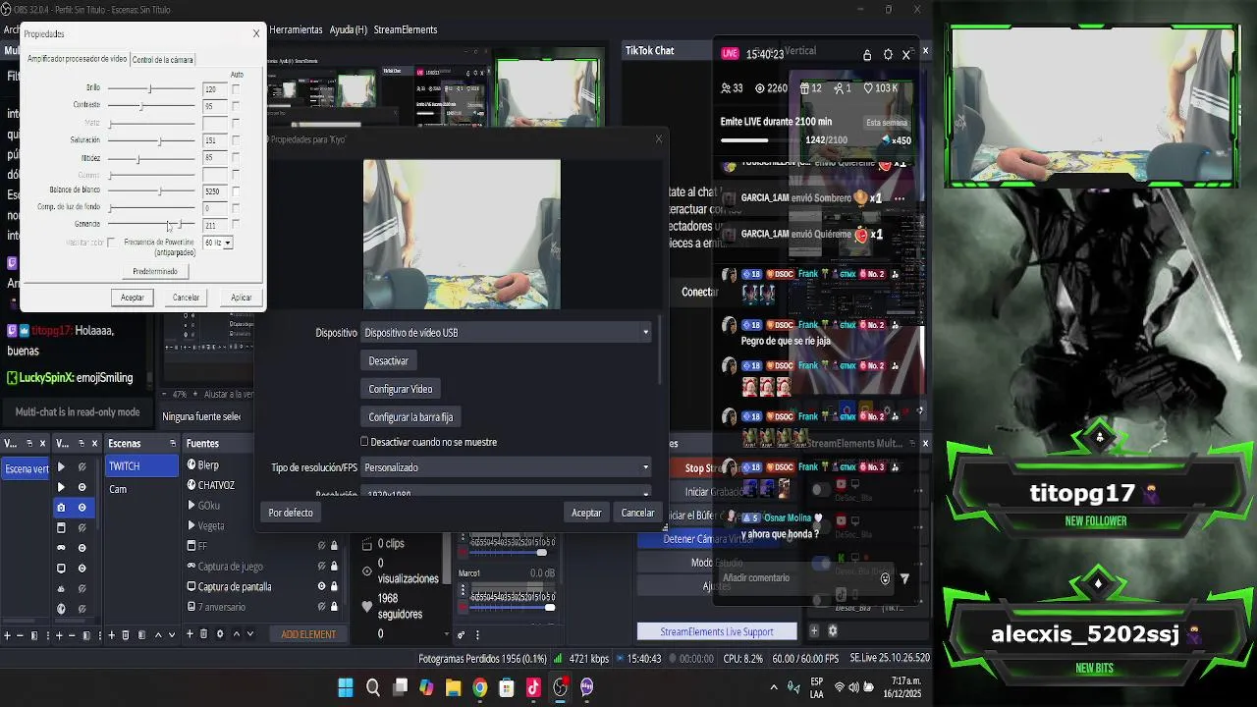Click the gear icon below StreamElements Multi panel

(x=833, y=630)
